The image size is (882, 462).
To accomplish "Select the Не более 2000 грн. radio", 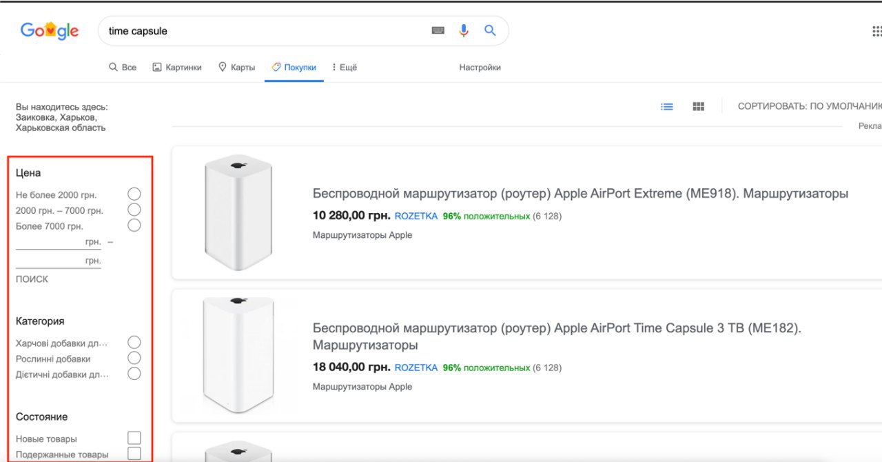I will tap(134, 194).
